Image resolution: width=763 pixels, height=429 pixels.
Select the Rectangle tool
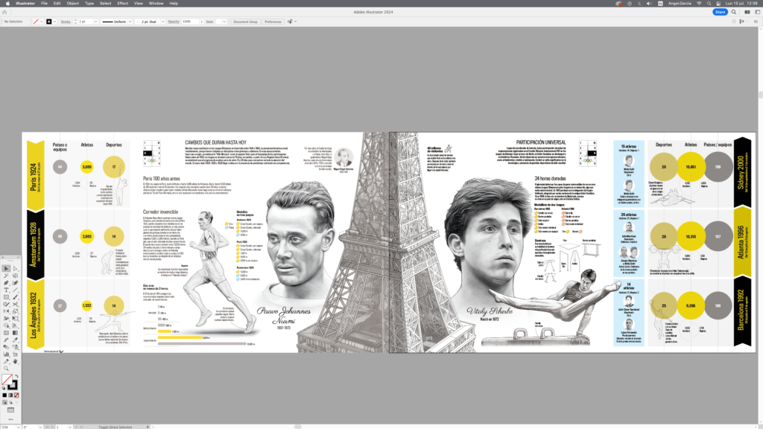6,297
